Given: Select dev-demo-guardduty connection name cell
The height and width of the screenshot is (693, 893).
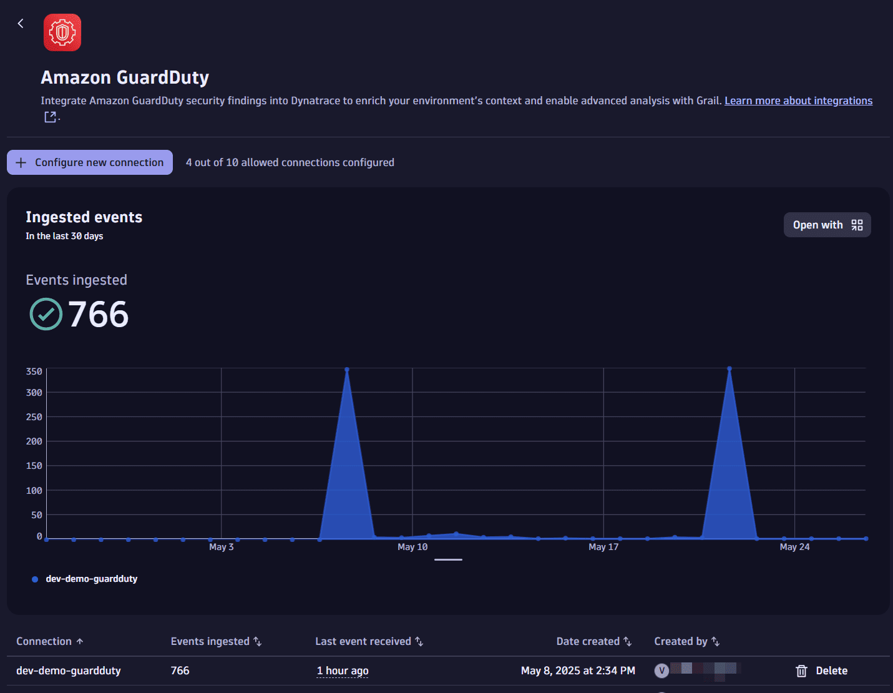Looking at the screenshot, I should pyautogui.click(x=69, y=671).
